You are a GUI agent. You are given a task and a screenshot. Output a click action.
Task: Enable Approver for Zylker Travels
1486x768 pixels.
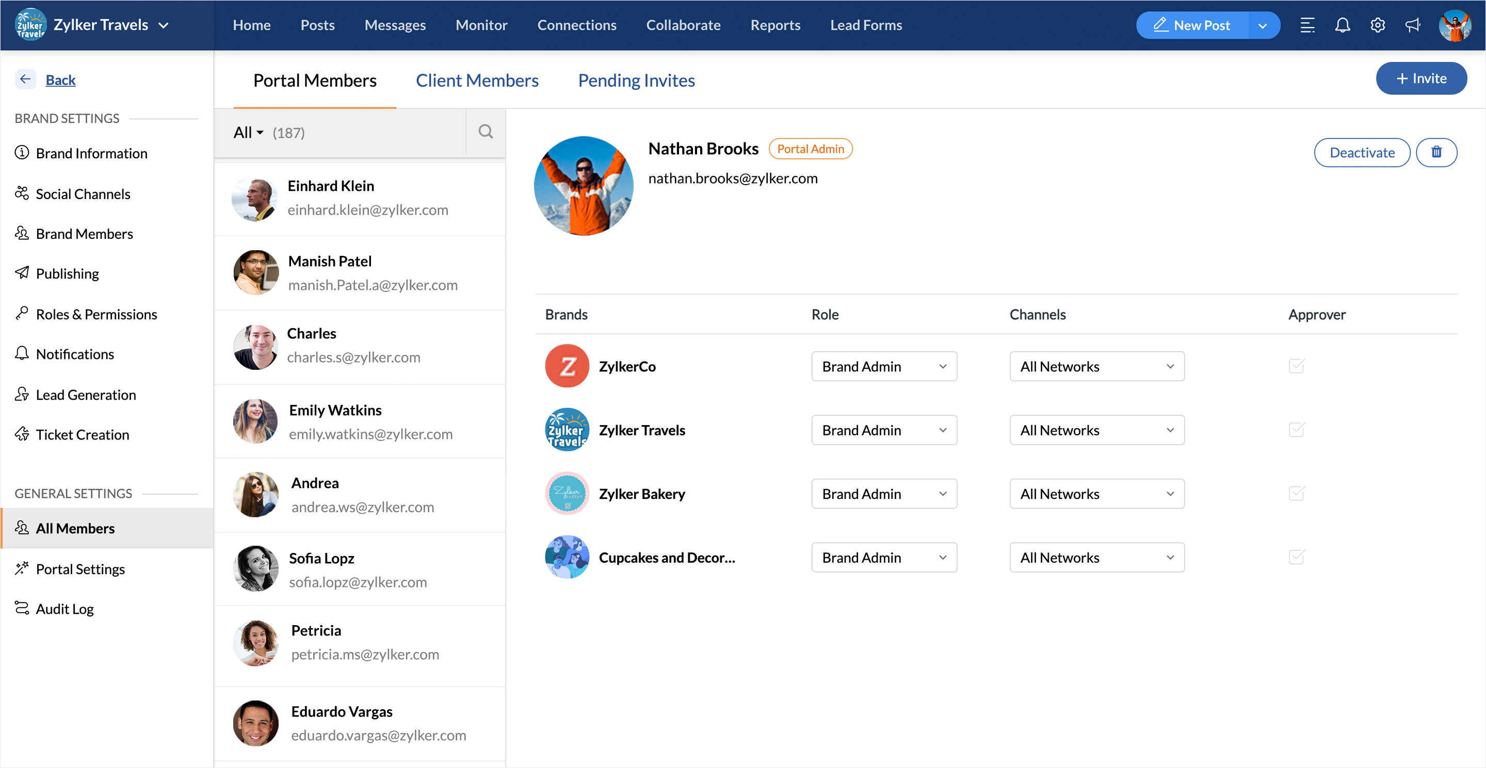(1297, 430)
